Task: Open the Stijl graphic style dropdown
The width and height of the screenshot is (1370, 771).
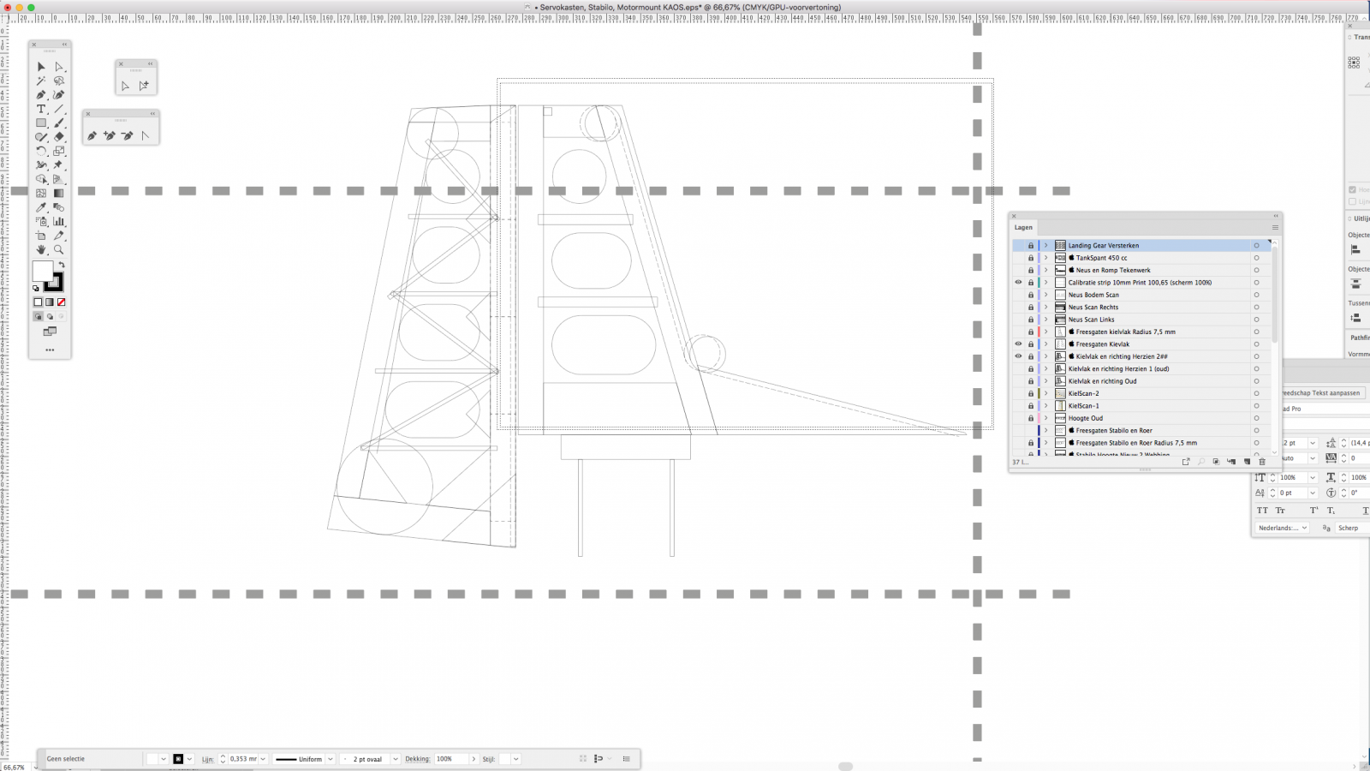Action: pyautogui.click(x=515, y=759)
